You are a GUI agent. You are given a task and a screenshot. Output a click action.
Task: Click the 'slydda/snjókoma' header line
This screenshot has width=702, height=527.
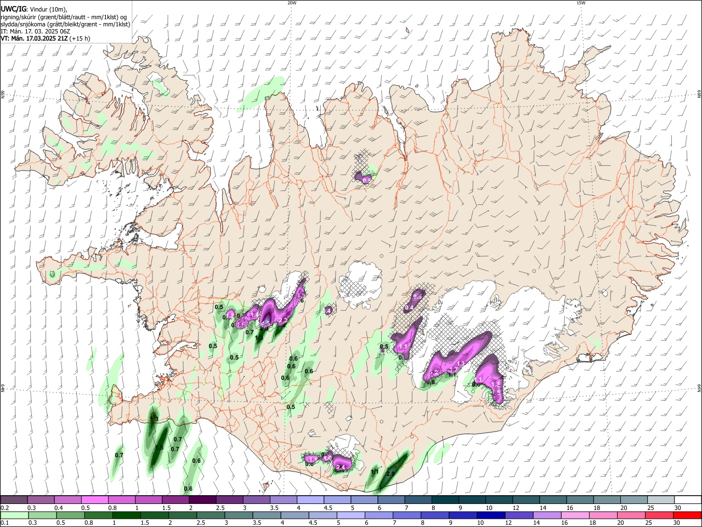coord(65,24)
